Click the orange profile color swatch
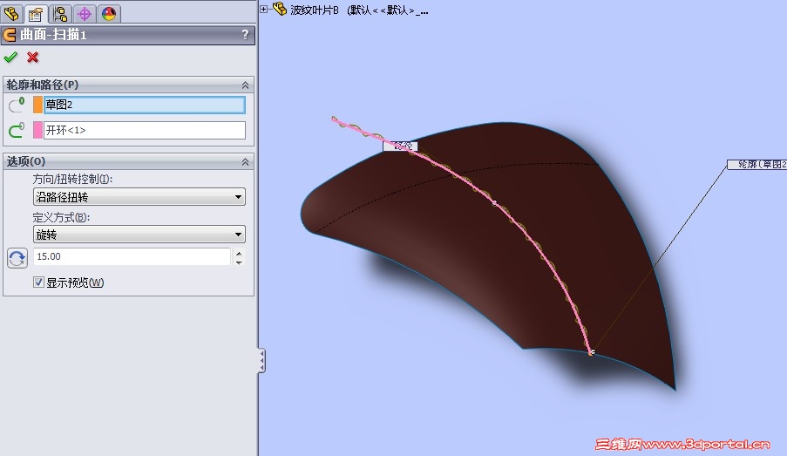The width and height of the screenshot is (787, 456). [x=37, y=105]
